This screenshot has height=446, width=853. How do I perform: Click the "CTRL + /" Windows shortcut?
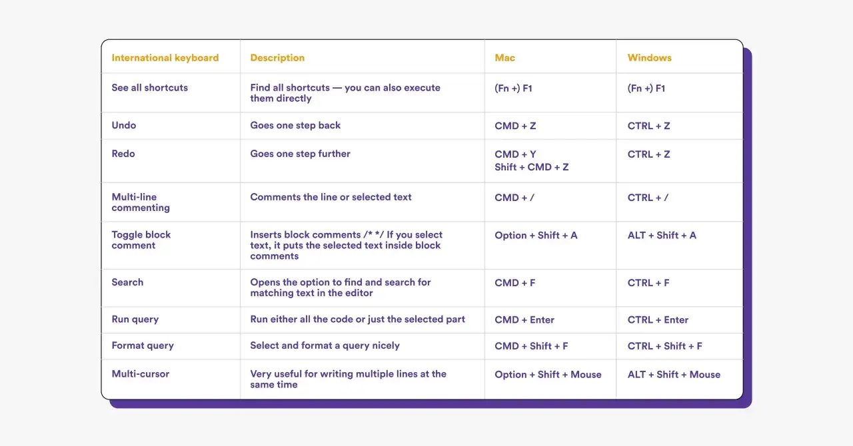(648, 198)
